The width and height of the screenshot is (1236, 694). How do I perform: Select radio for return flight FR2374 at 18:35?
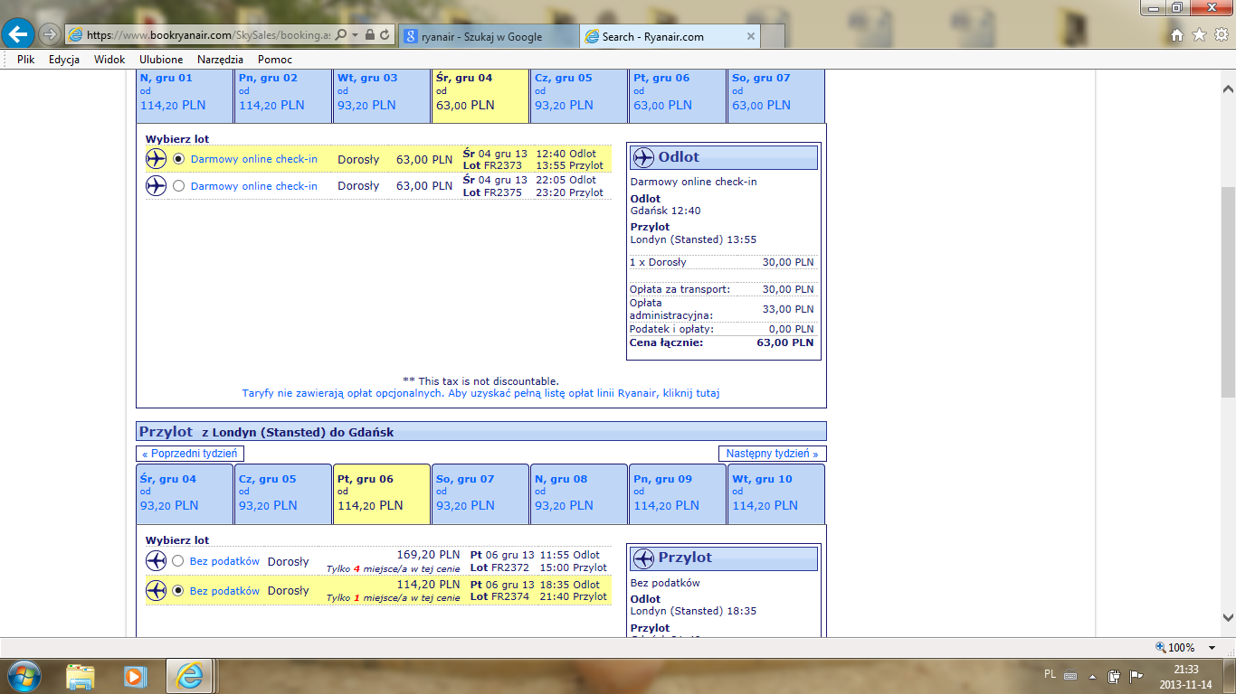[178, 591]
